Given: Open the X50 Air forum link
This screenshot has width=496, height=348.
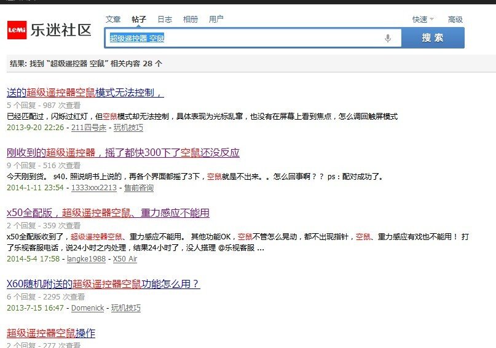Looking at the screenshot, I should pos(125,259).
